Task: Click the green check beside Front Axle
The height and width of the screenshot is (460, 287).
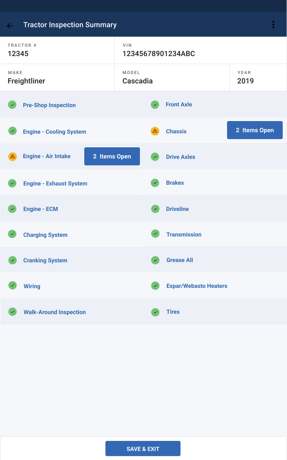Action: coord(155,105)
